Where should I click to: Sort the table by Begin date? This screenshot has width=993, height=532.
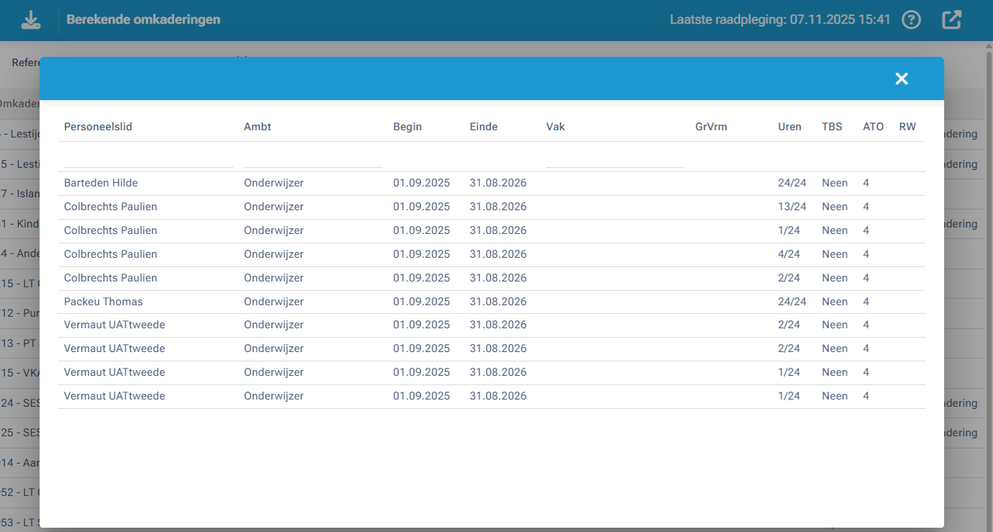pos(408,127)
